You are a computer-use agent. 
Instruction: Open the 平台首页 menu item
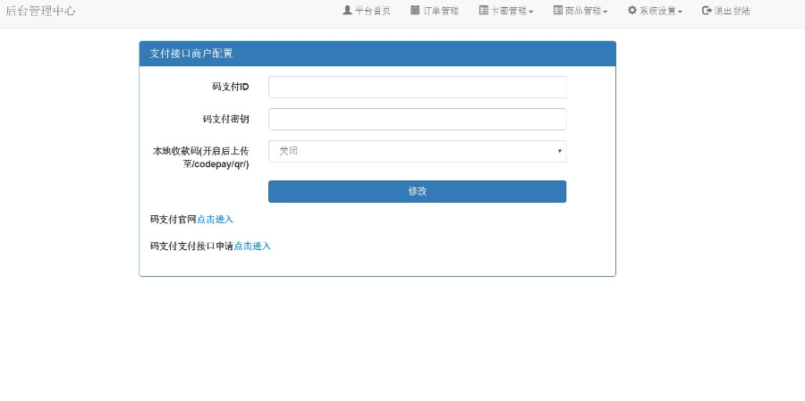(367, 11)
